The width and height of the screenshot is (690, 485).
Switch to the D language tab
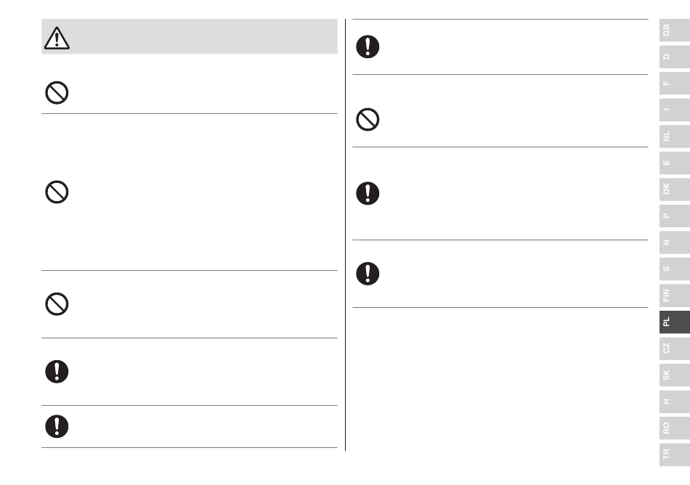[x=675, y=57]
